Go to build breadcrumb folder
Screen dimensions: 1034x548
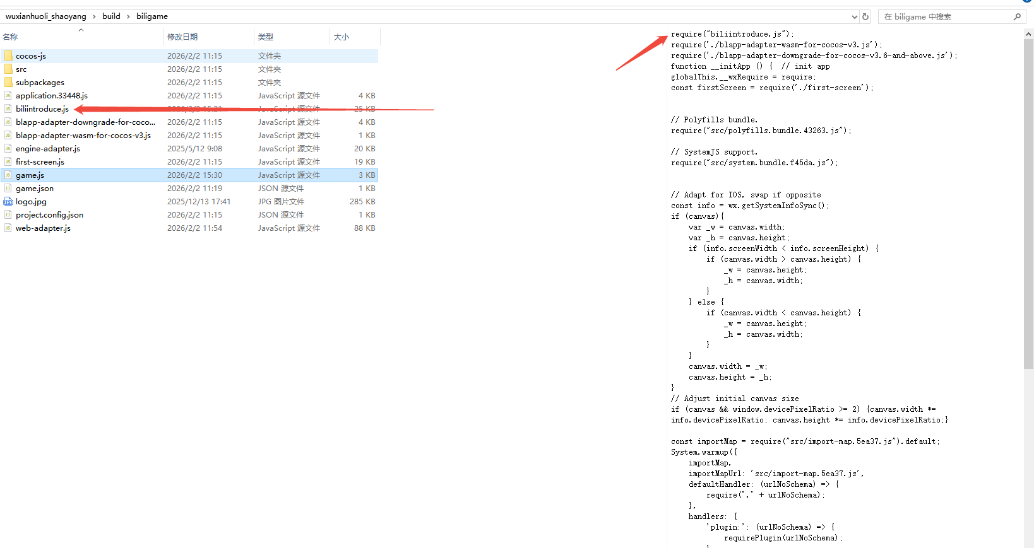[x=111, y=16]
